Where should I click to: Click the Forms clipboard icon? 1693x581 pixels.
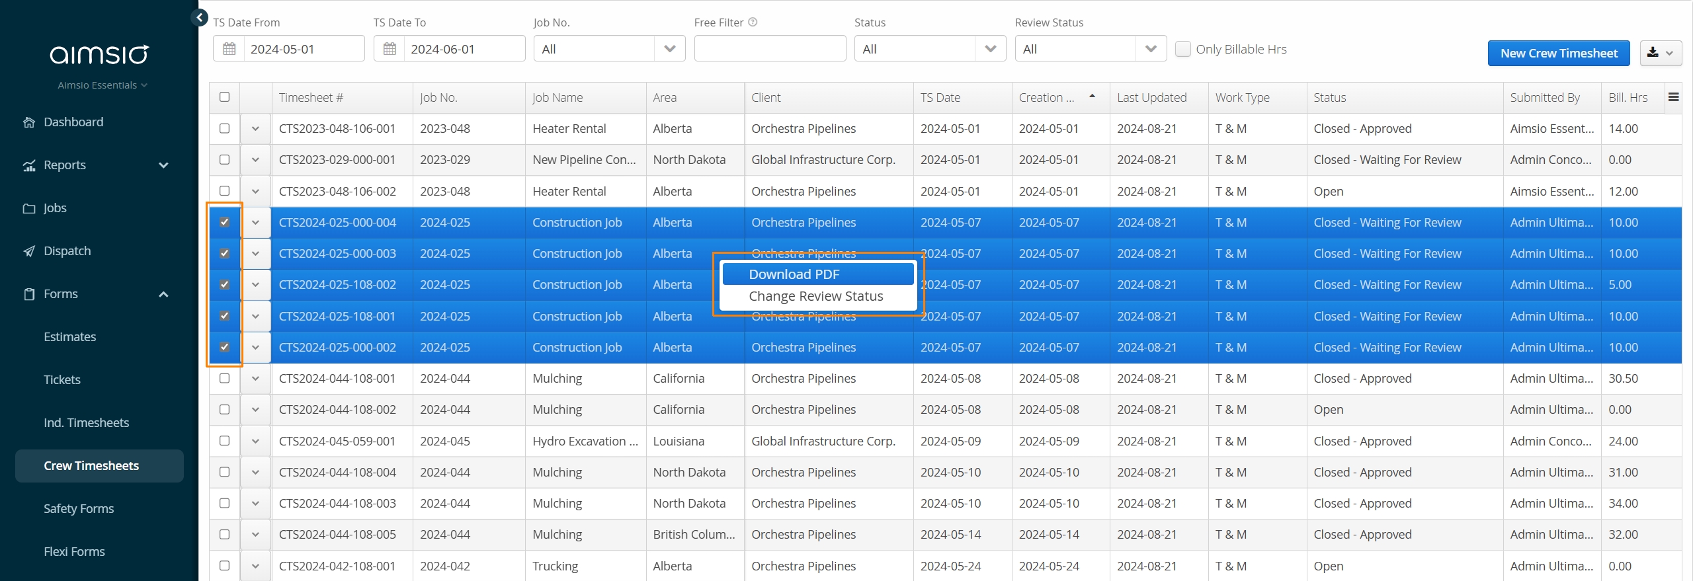point(29,294)
